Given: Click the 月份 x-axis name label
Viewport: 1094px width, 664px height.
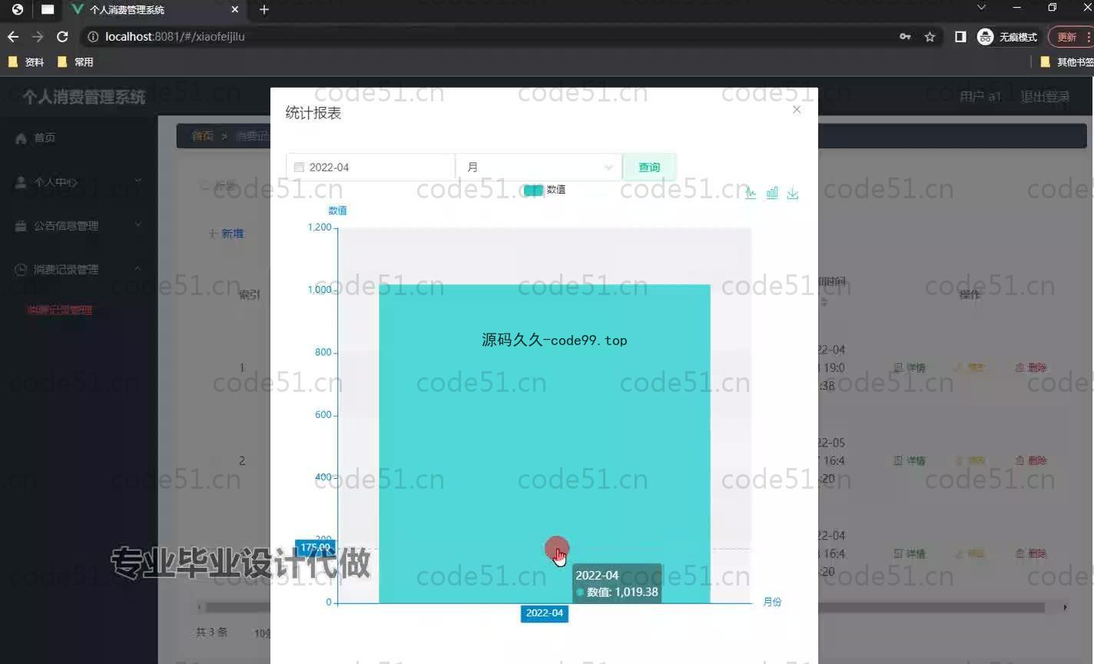Looking at the screenshot, I should click(772, 602).
